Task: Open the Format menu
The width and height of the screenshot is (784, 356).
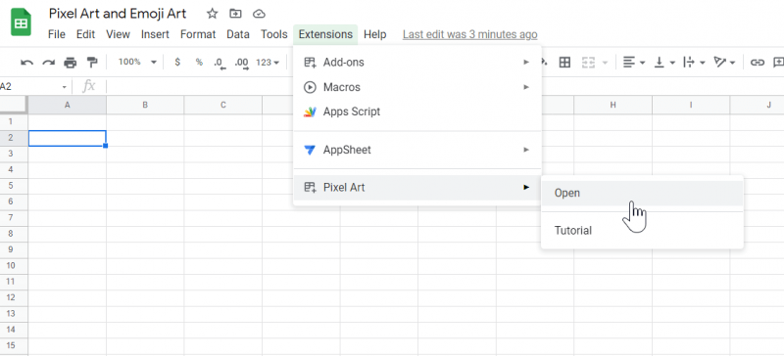Action: (x=198, y=34)
